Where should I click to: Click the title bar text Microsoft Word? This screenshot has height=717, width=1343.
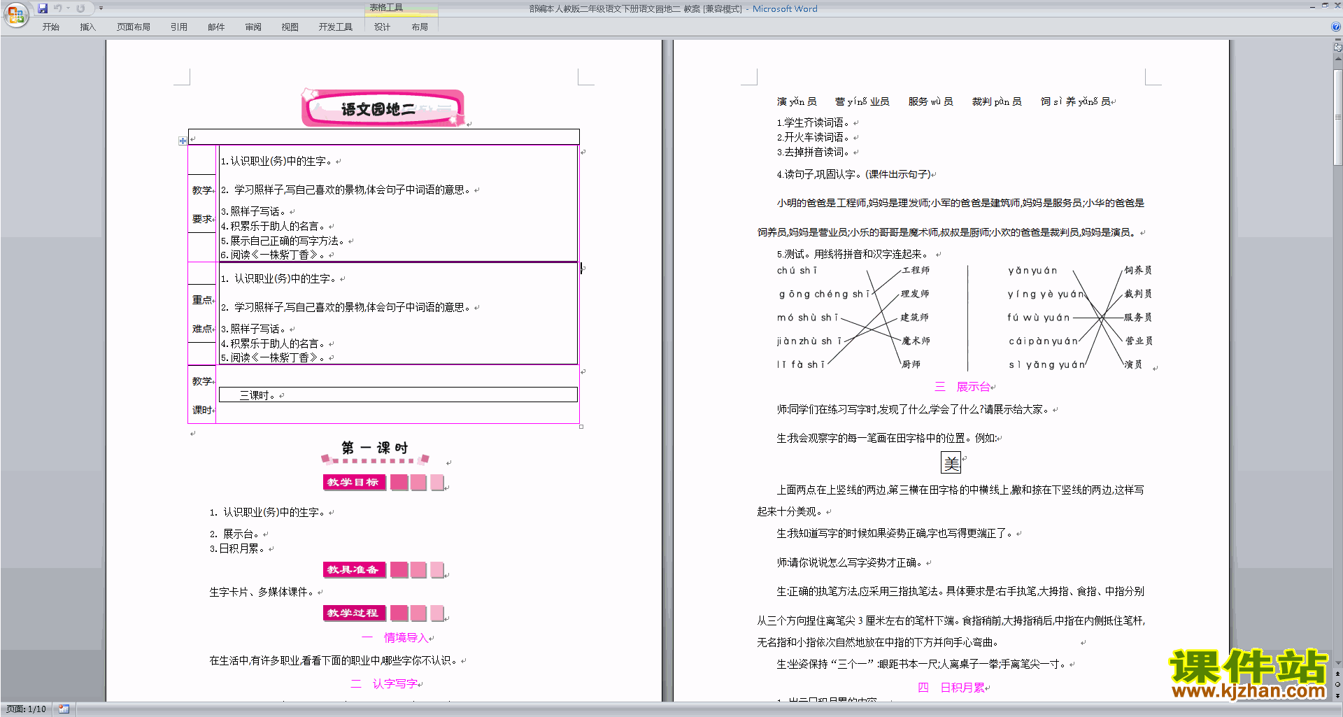click(785, 8)
